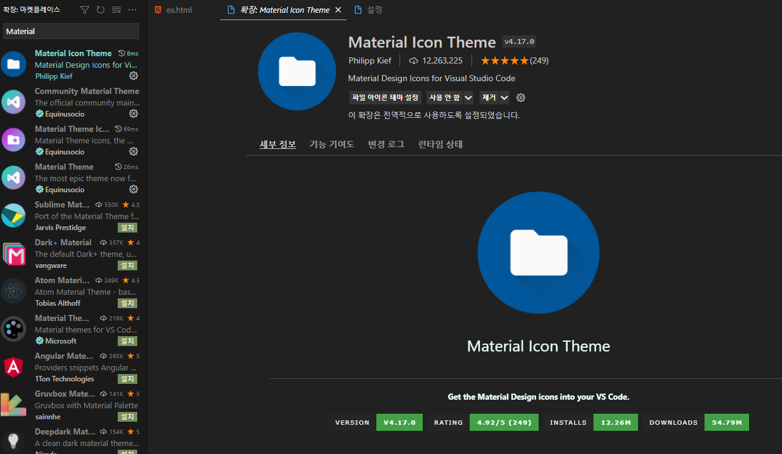Switch to the ex.html editor tab

pyautogui.click(x=179, y=10)
